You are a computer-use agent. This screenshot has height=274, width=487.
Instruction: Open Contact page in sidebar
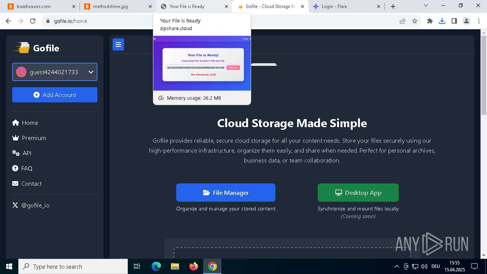pyautogui.click(x=27, y=183)
